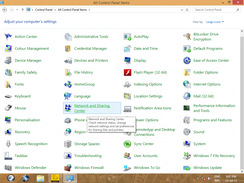Click the File History icon
The width and height of the screenshot is (244, 183).
pyautogui.click(x=68, y=72)
